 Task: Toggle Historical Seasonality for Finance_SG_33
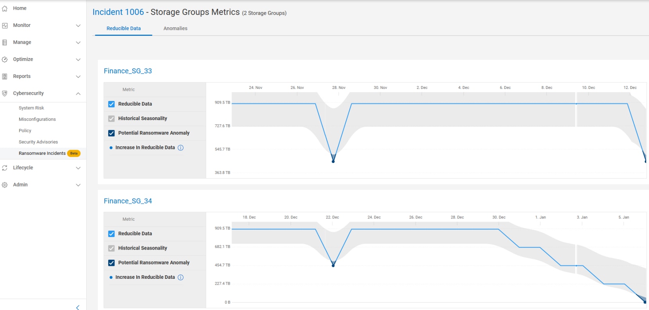point(111,119)
